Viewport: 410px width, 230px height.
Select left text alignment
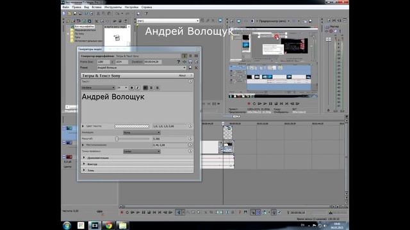point(145,88)
